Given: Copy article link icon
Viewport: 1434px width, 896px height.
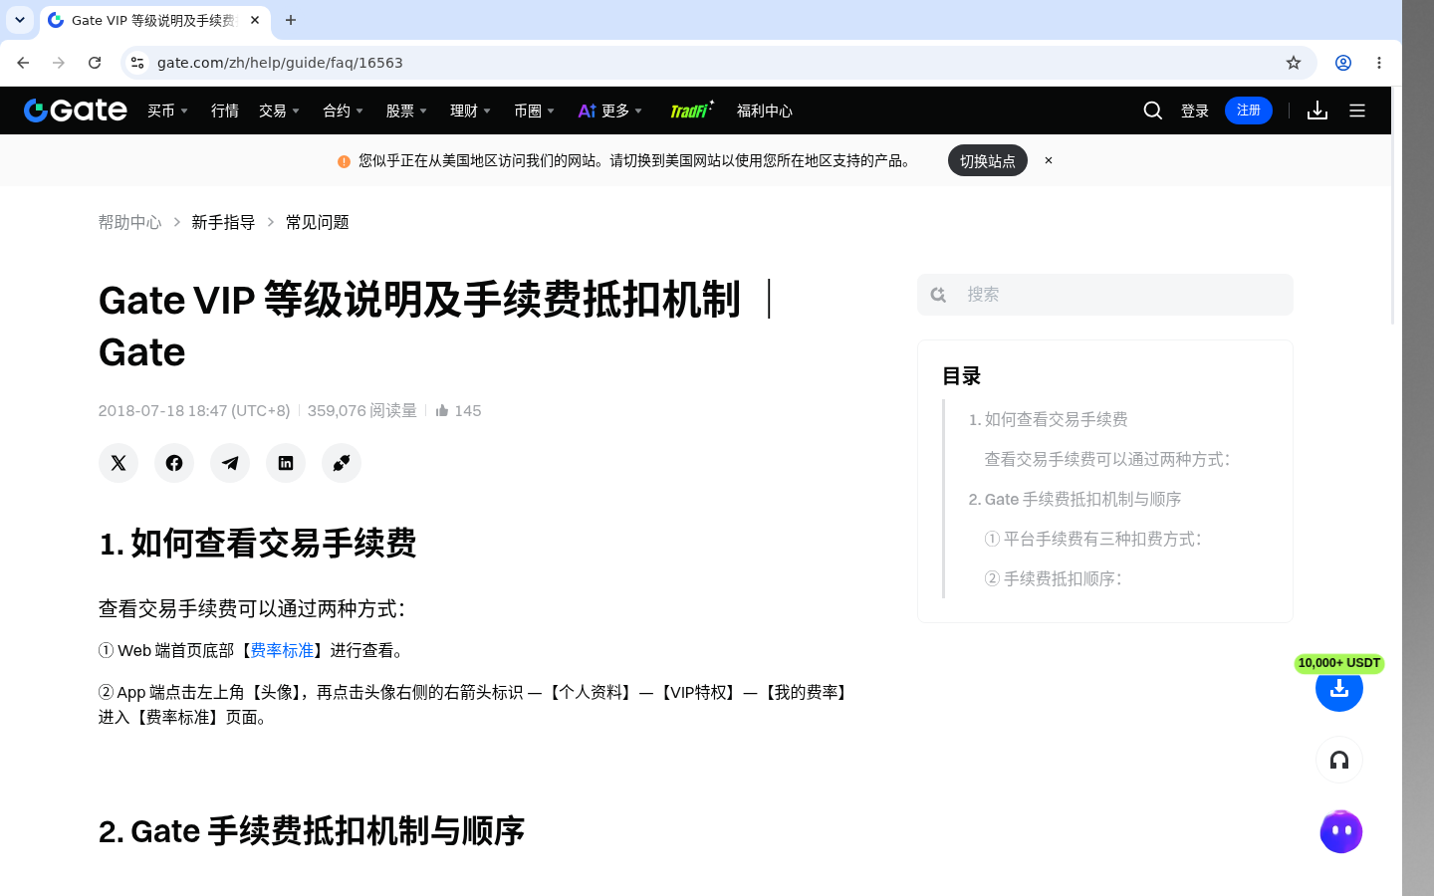Looking at the screenshot, I should click(x=342, y=463).
